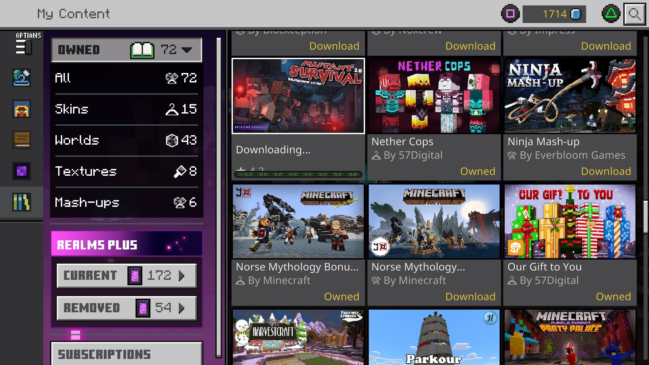Image resolution: width=649 pixels, height=365 pixels.
Task: Download the Ninja Mash-up pack
Action: coord(606,171)
